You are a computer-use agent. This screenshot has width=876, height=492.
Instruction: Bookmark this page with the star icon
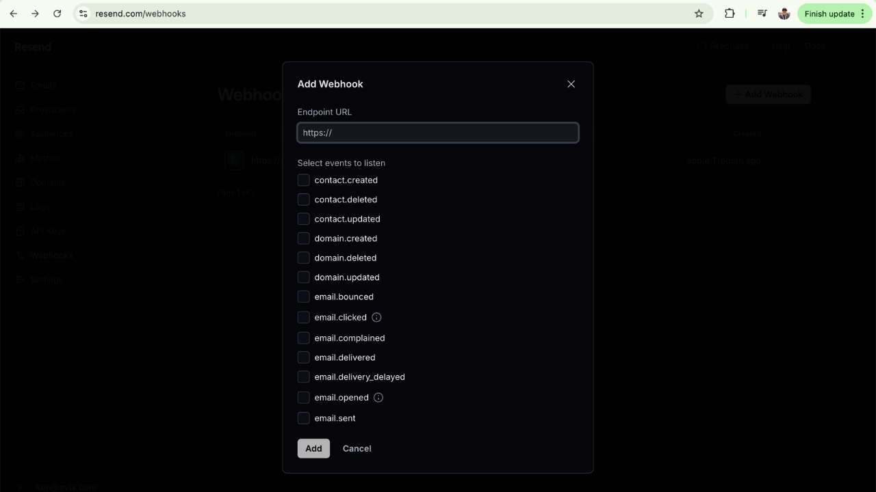pyautogui.click(x=699, y=14)
